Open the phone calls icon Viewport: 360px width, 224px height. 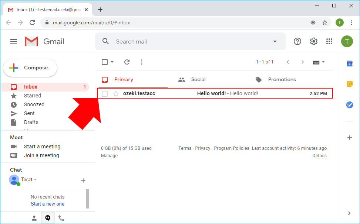pos(61,218)
